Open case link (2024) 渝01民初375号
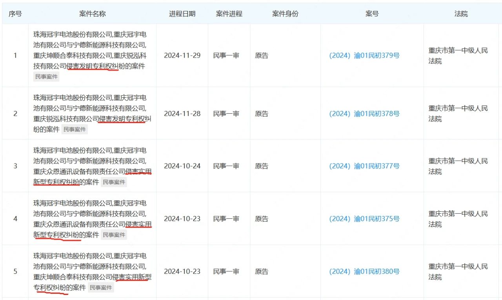The image size is (502, 300). coord(364,219)
